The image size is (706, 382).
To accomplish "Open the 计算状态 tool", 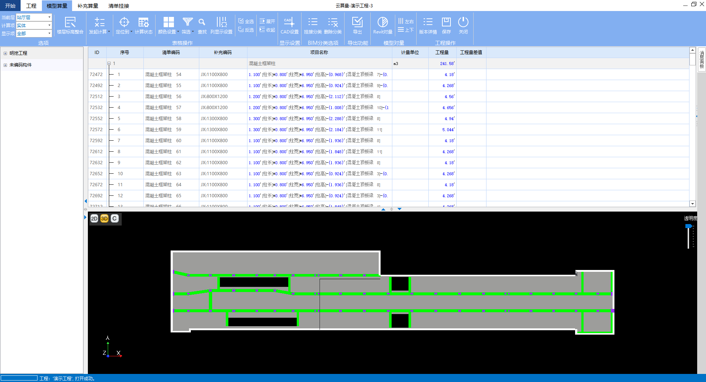I will tap(143, 25).
